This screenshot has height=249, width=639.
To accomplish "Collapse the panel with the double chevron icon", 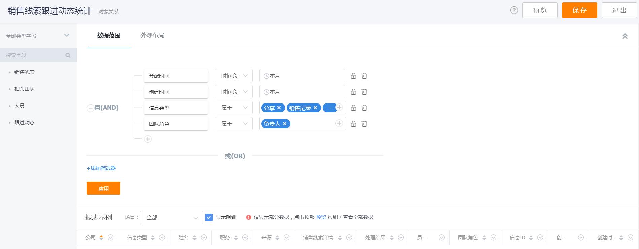I will tap(625, 36).
